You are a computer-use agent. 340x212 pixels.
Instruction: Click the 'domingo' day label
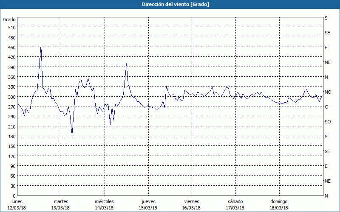(x=279, y=201)
